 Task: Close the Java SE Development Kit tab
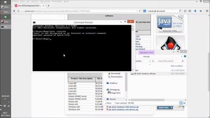coord(43,6)
